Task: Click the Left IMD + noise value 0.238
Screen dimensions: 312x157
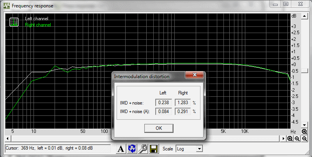Action: 163,103
